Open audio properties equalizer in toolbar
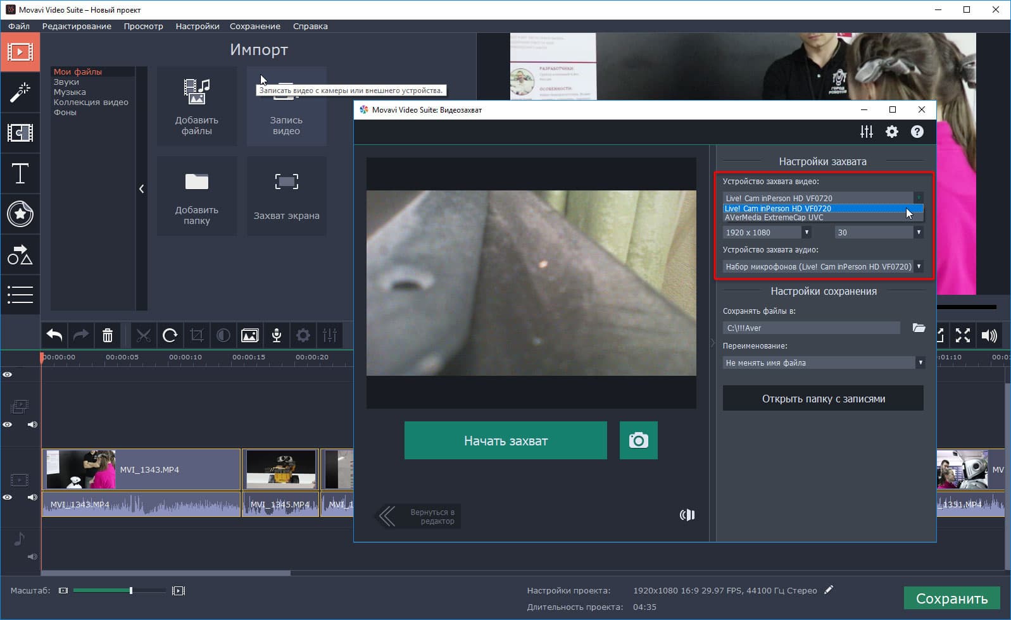The width and height of the screenshot is (1011, 620). tap(330, 335)
